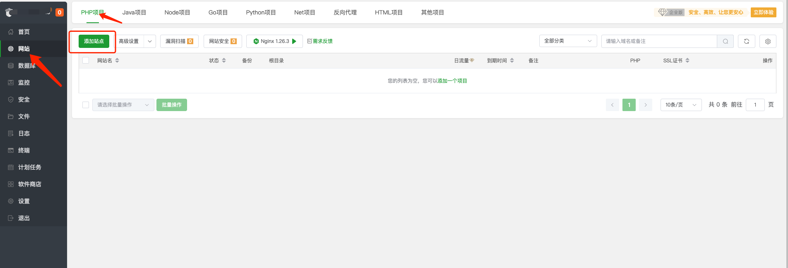788x268 pixels.
Task: Select 网站 in the sidebar
Action: coord(33,49)
